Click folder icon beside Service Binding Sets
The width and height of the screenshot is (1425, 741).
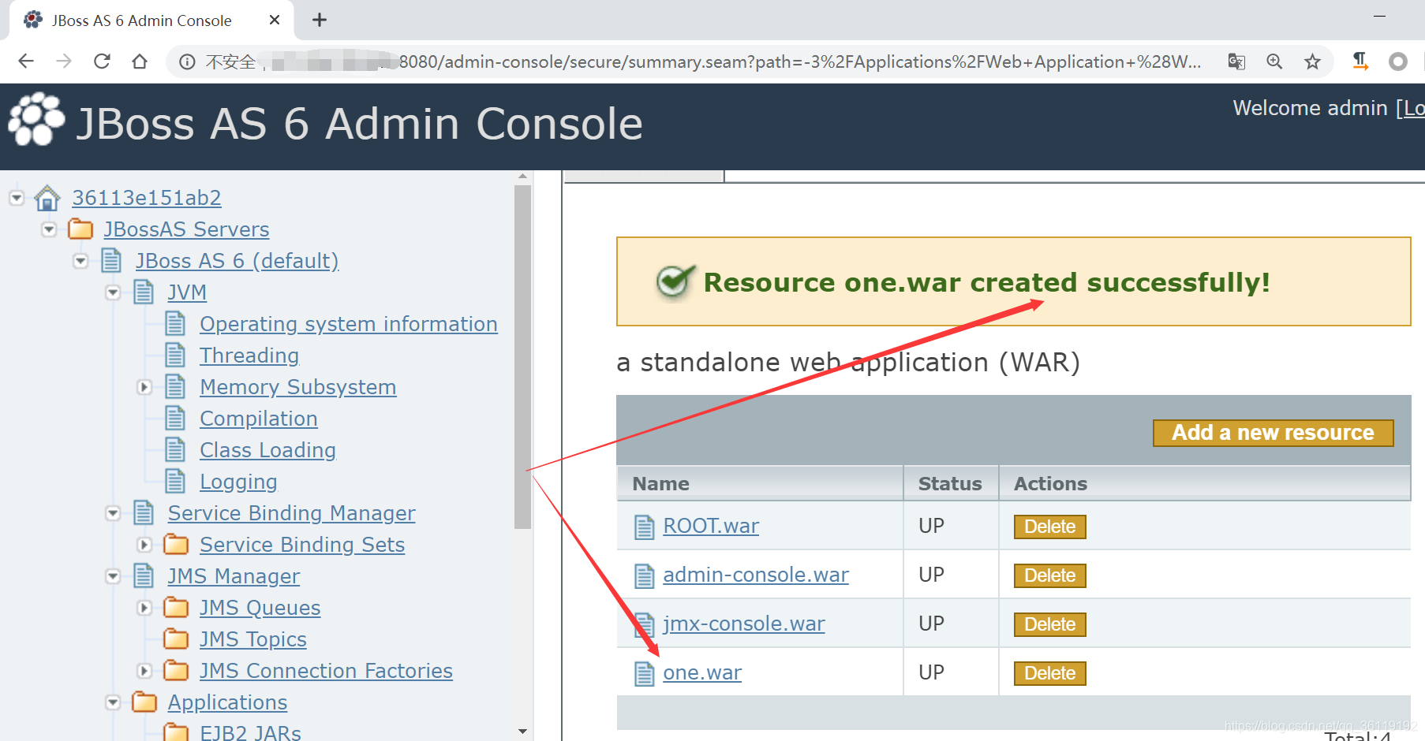(176, 545)
